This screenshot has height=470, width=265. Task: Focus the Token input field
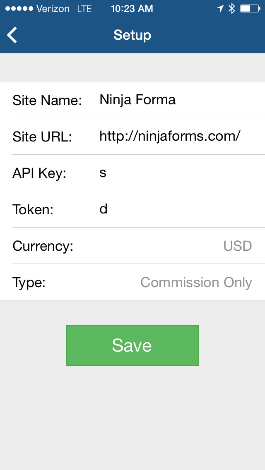pos(178,209)
